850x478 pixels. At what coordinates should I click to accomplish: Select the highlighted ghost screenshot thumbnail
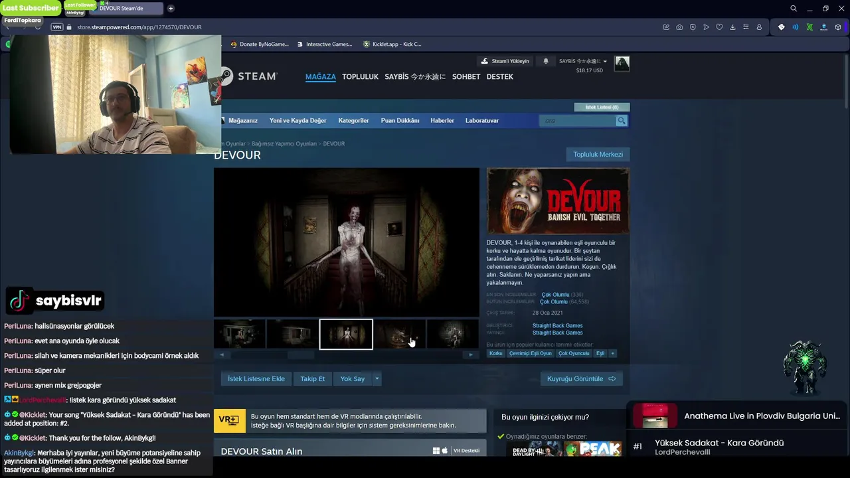pos(346,334)
